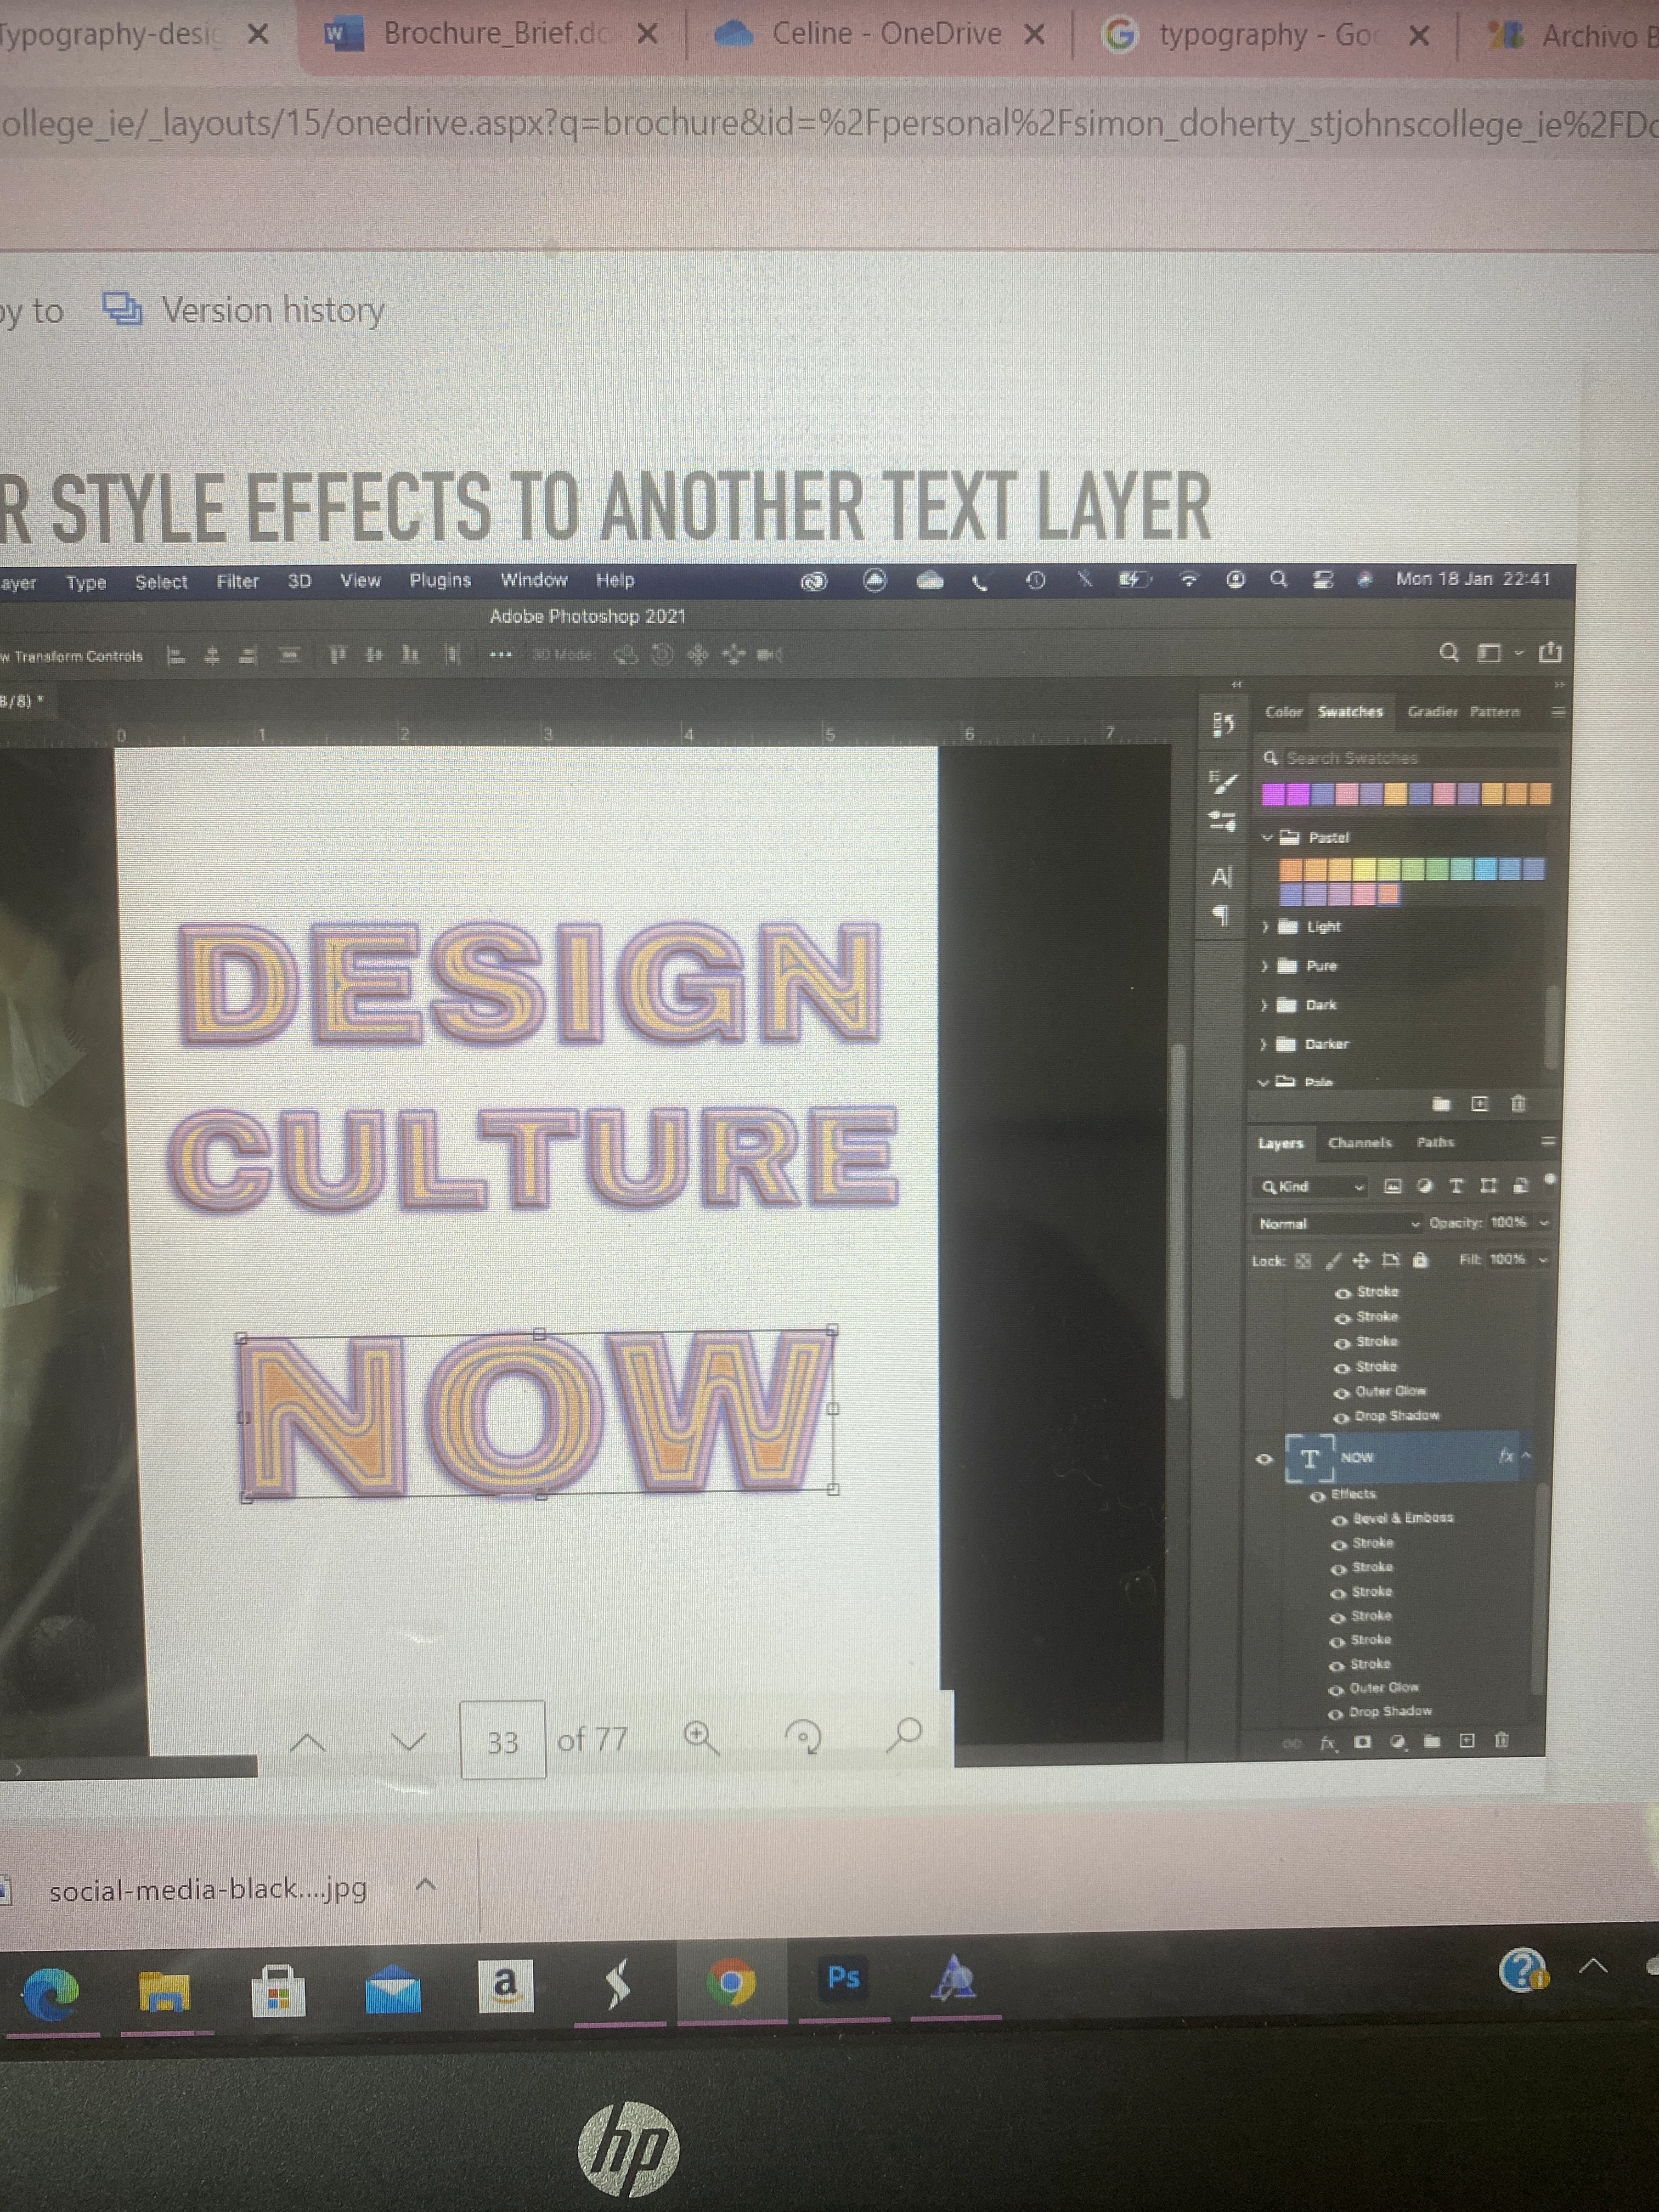
Task: Rotate the document with rotate icon
Action: point(804,1738)
